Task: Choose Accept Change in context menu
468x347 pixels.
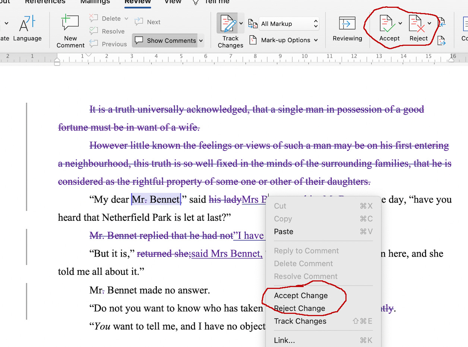Action: click(x=301, y=296)
